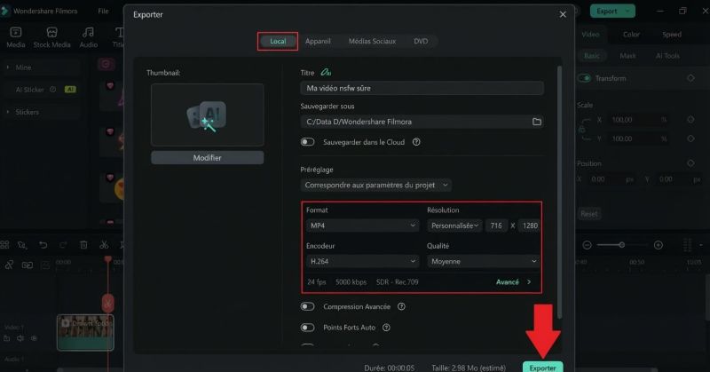Open the Appareil export tab
The width and height of the screenshot is (710, 372).
point(318,41)
